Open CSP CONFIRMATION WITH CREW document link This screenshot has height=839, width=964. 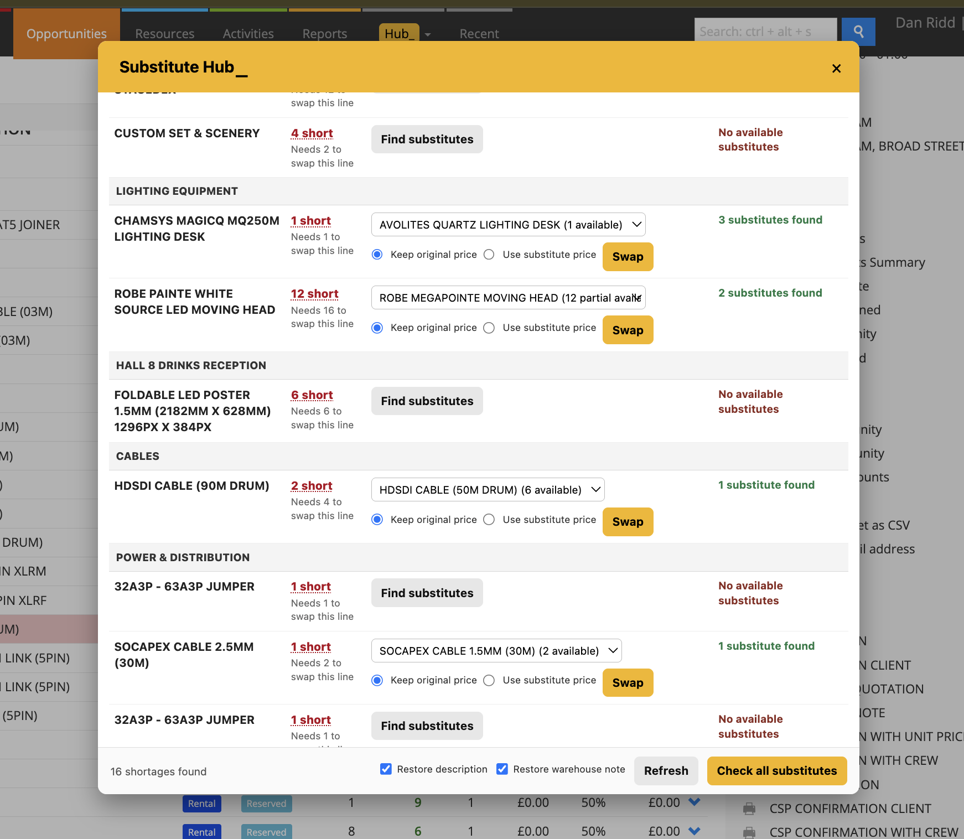pos(863,832)
